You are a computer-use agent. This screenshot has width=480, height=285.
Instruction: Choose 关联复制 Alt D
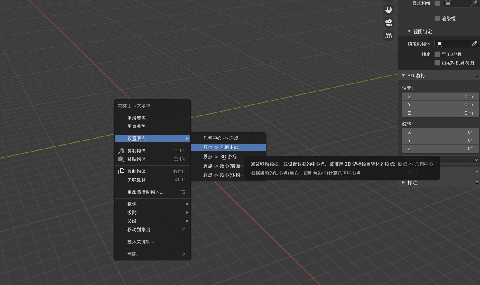[153, 180]
